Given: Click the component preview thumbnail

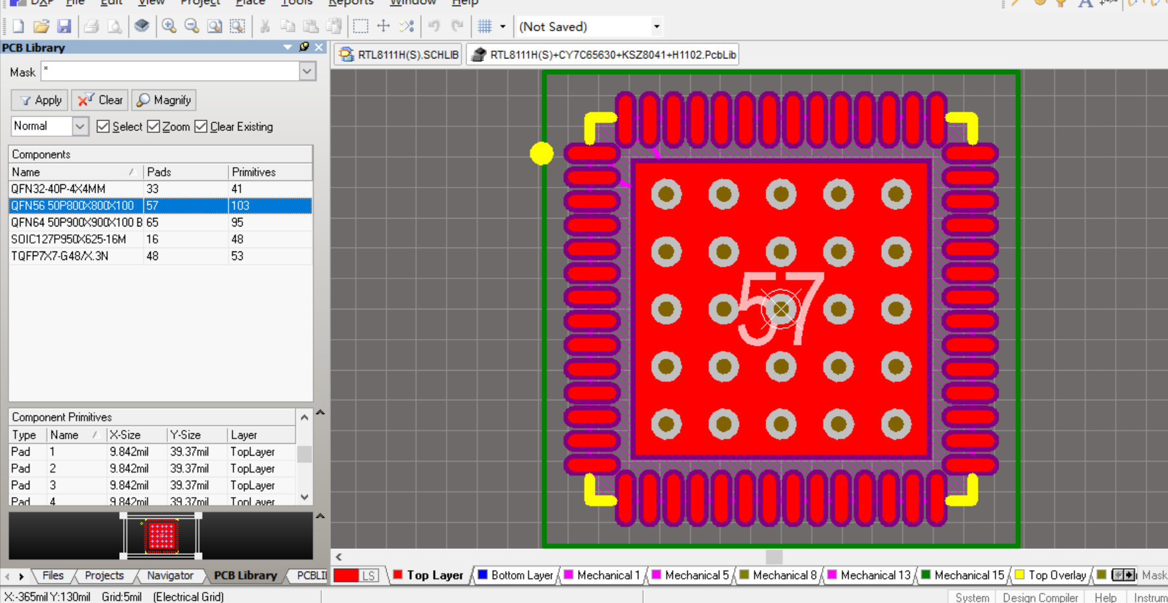Looking at the screenshot, I should coord(161,536).
